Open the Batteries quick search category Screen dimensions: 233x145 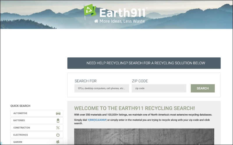tap(37, 120)
